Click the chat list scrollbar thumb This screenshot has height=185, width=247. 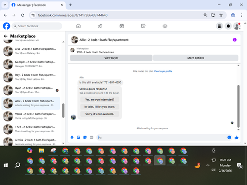point(63,111)
